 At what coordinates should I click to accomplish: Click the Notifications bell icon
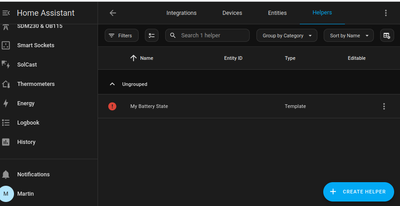(6, 175)
